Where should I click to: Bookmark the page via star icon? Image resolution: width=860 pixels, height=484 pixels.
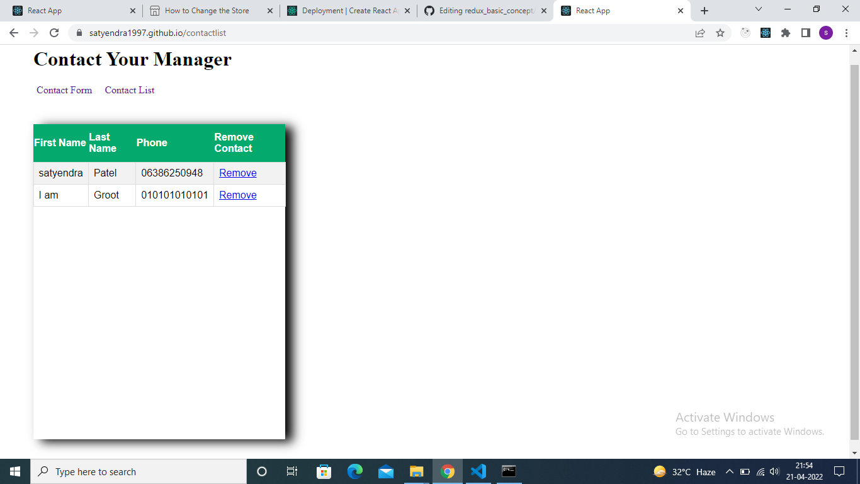[x=720, y=32]
